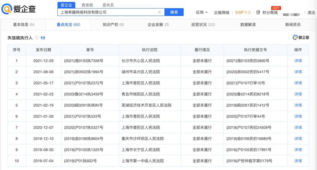The image size is (317, 170).
Task: Open the 积分商城 gift icon
Action: pos(258,12)
